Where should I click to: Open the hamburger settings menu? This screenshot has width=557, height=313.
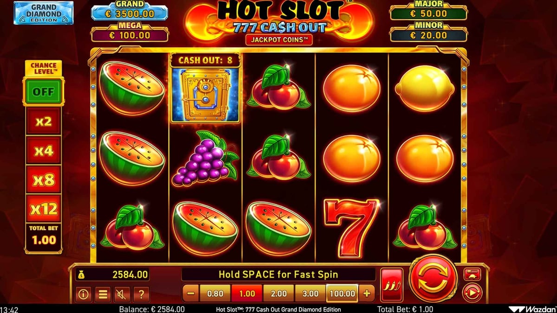(x=103, y=294)
